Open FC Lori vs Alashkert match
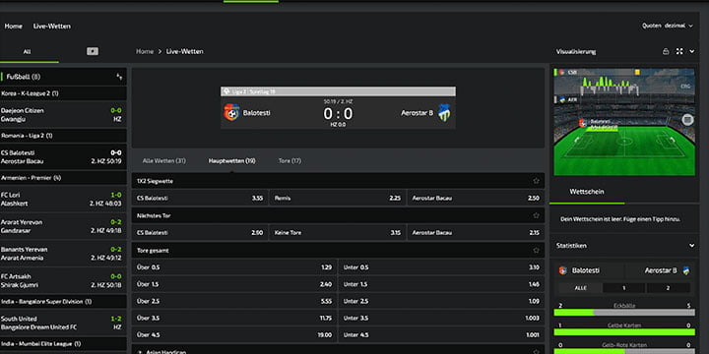Image resolution: width=709 pixels, height=354 pixels. pyautogui.click(x=63, y=199)
